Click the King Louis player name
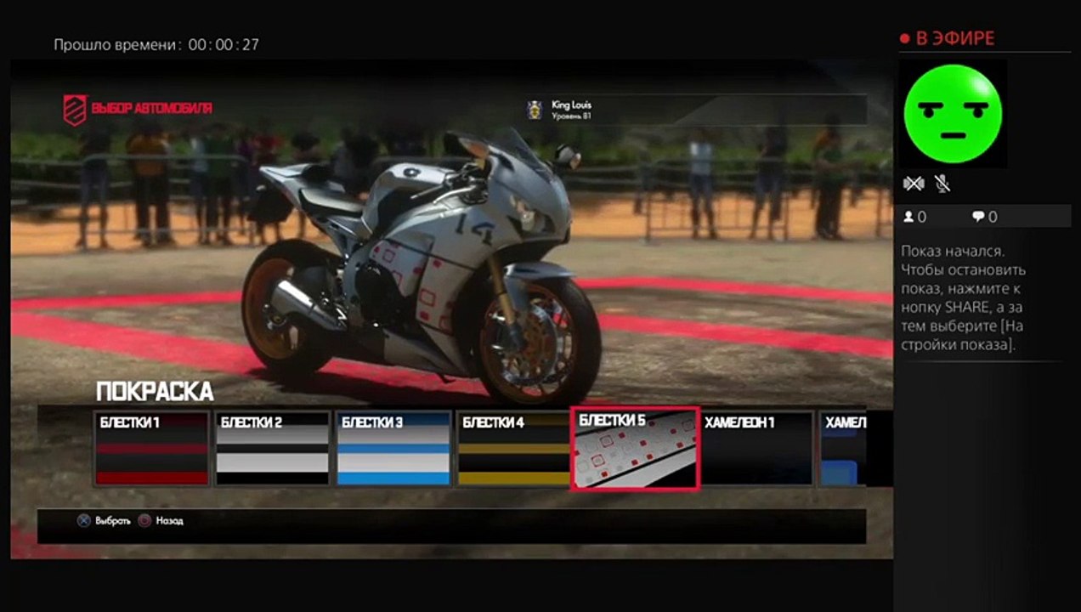This screenshot has height=612, width=1081. point(572,105)
